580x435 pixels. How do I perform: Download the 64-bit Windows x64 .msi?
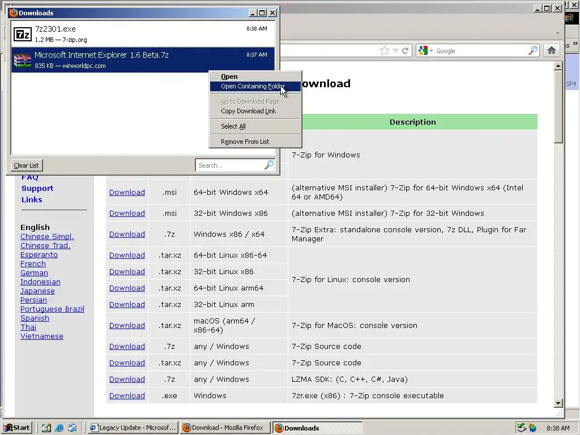point(127,193)
